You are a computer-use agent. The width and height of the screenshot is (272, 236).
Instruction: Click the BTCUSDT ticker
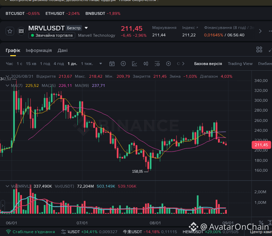click(x=23, y=13)
